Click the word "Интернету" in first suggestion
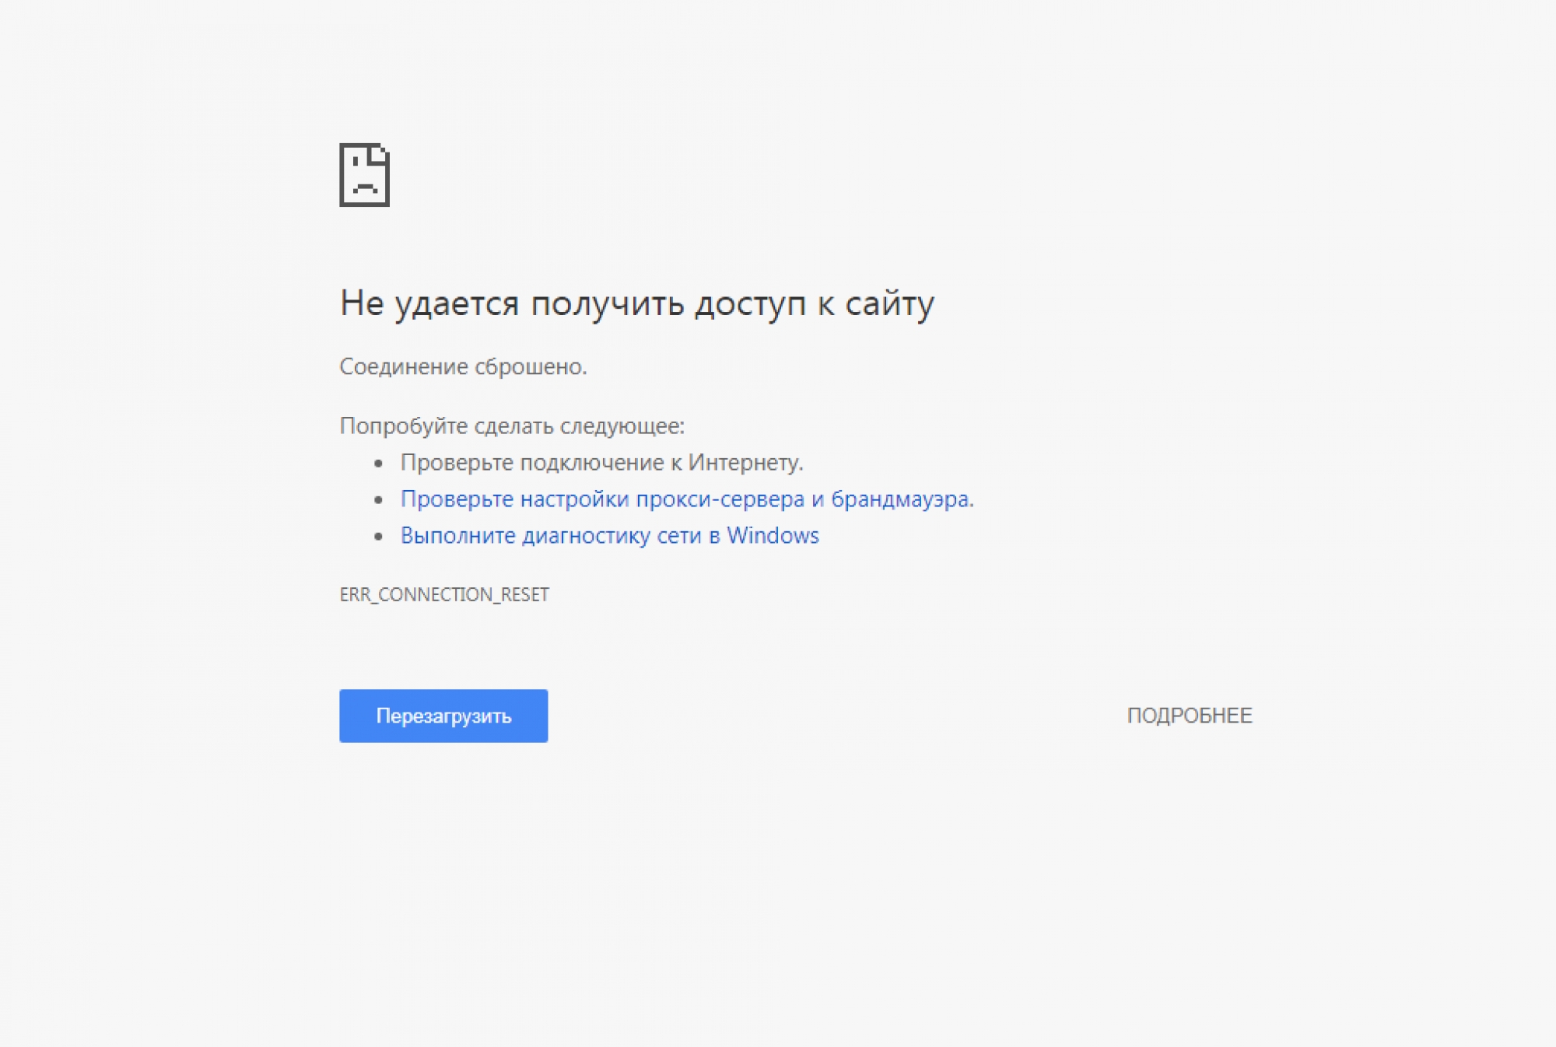This screenshot has width=1556, height=1047. pyautogui.click(x=744, y=463)
